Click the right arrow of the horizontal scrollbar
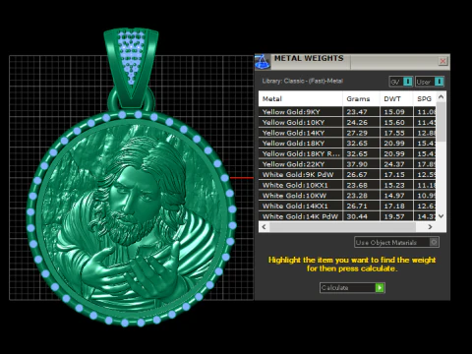The image size is (472, 354). (x=430, y=227)
